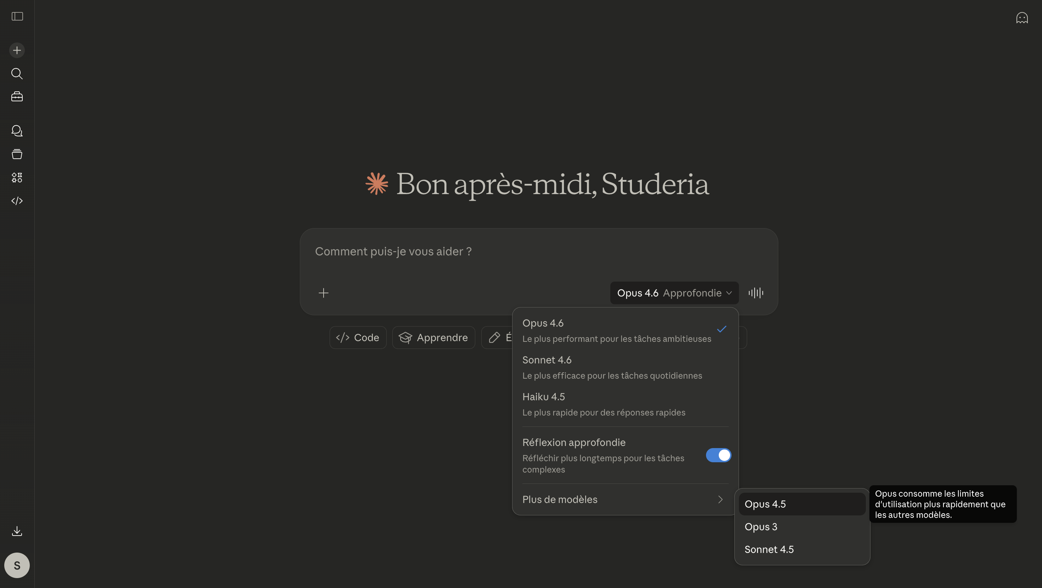Screen dimensions: 1042x588
Task: Open artifacts shapes icon in sidebar
Action: 17,177
